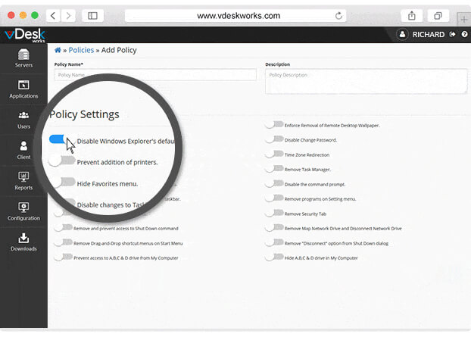Go to Users in the sidebar

tap(23, 119)
